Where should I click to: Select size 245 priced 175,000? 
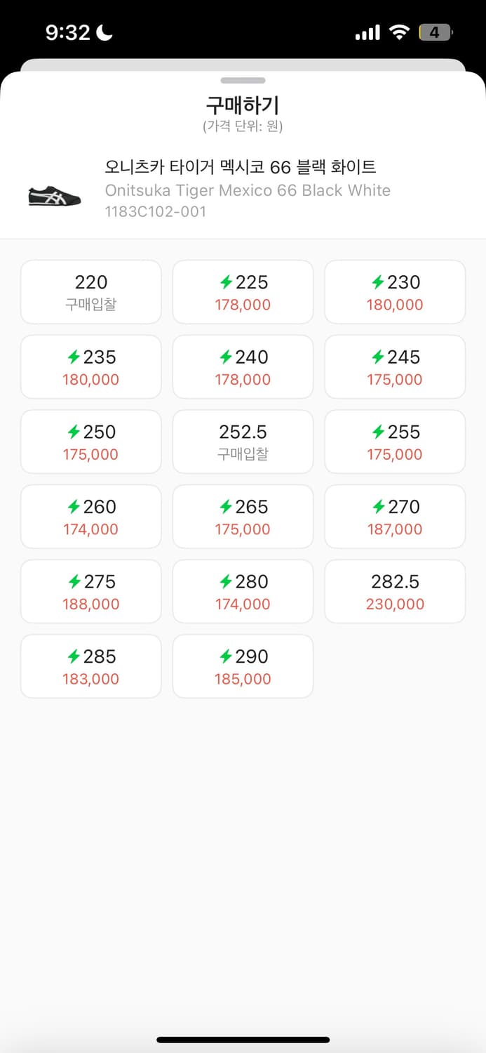[394, 366]
